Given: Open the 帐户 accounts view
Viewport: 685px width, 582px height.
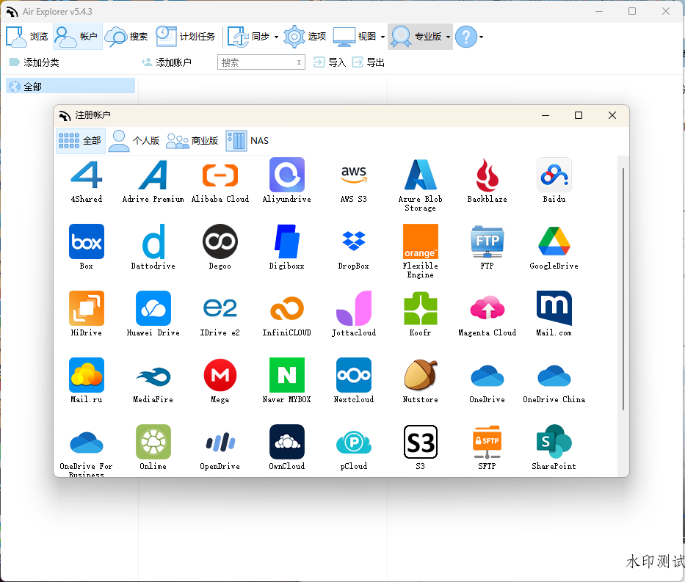Looking at the screenshot, I should 78,37.
